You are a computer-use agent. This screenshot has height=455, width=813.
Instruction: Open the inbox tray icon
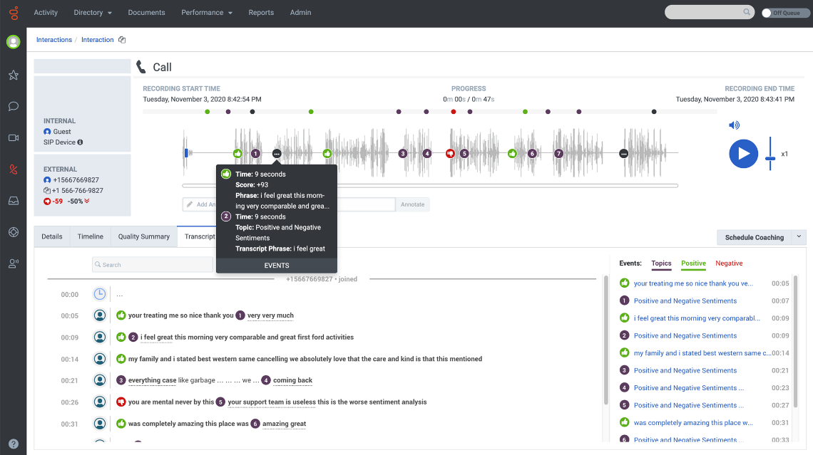[x=14, y=200]
